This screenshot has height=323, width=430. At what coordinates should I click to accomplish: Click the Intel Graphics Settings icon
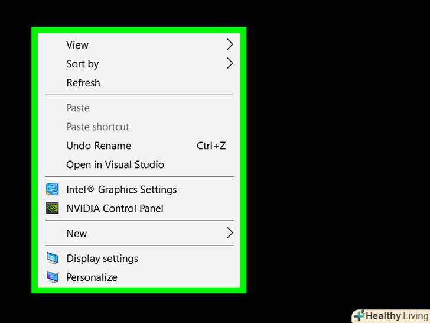pyautogui.click(x=53, y=190)
